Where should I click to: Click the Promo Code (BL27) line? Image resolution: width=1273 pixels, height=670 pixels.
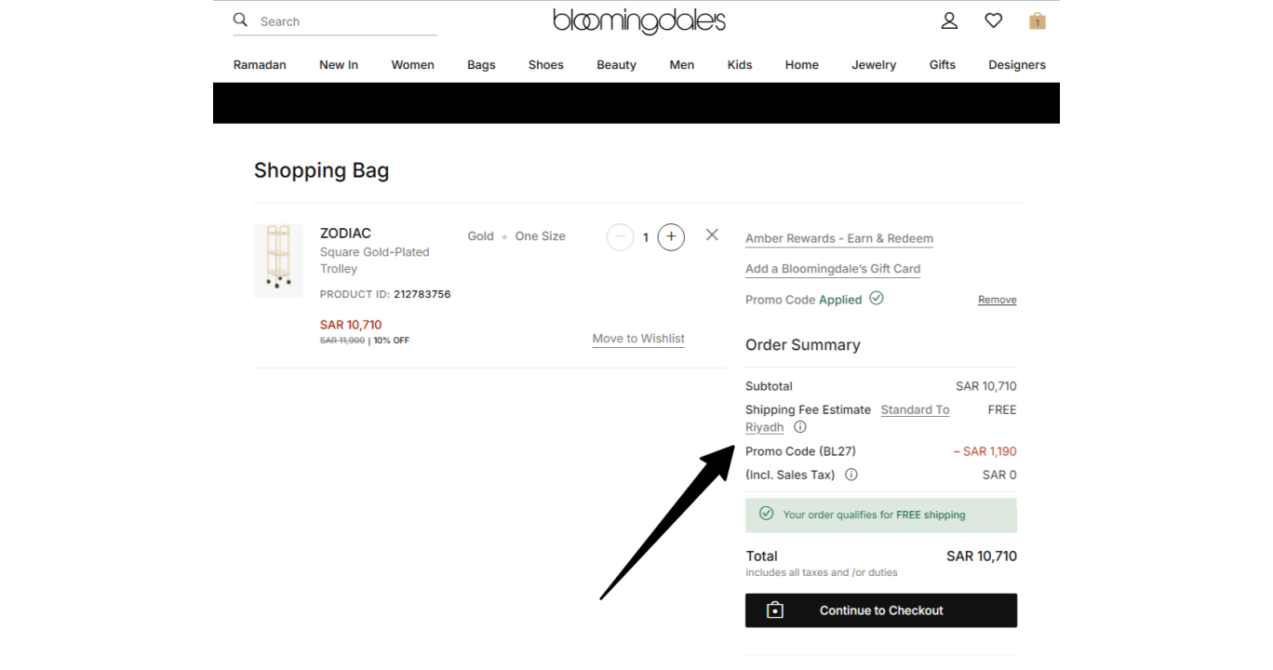(x=800, y=451)
